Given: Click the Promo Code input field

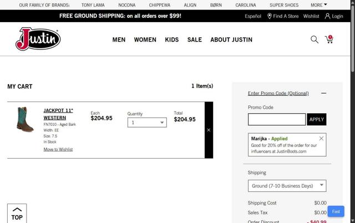Looking at the screenshot, I should click(277, 119).
